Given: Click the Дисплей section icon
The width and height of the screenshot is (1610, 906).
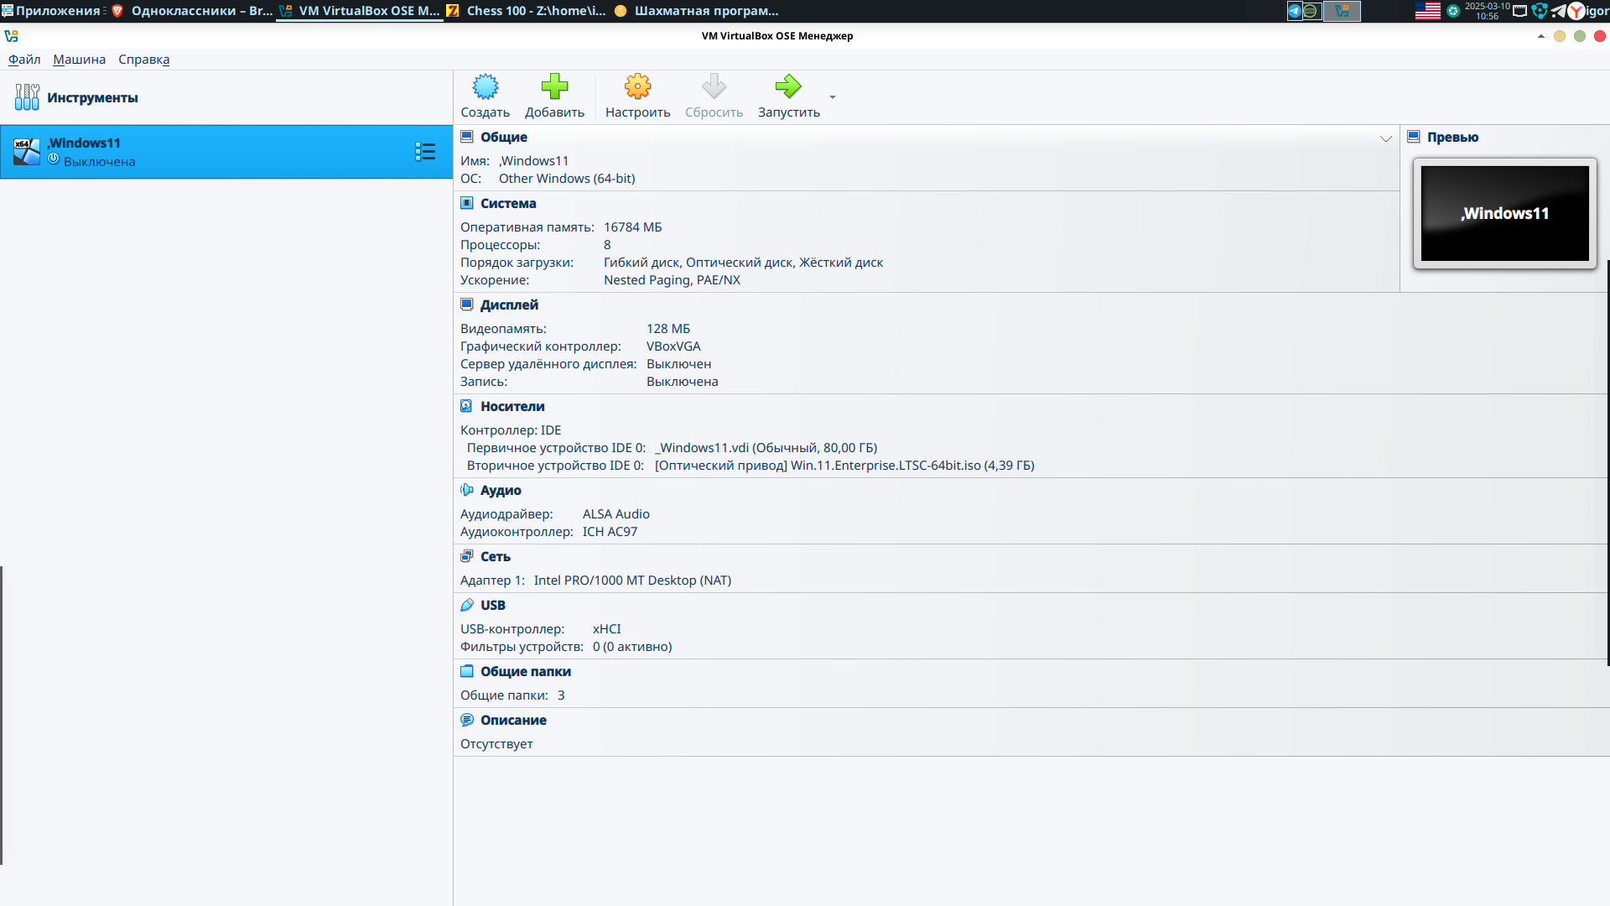Looking at the screenshot, I should (x=467, y=305).
